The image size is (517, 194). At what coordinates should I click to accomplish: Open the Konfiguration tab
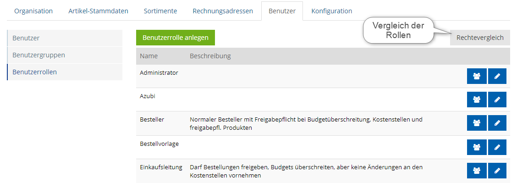332,11
